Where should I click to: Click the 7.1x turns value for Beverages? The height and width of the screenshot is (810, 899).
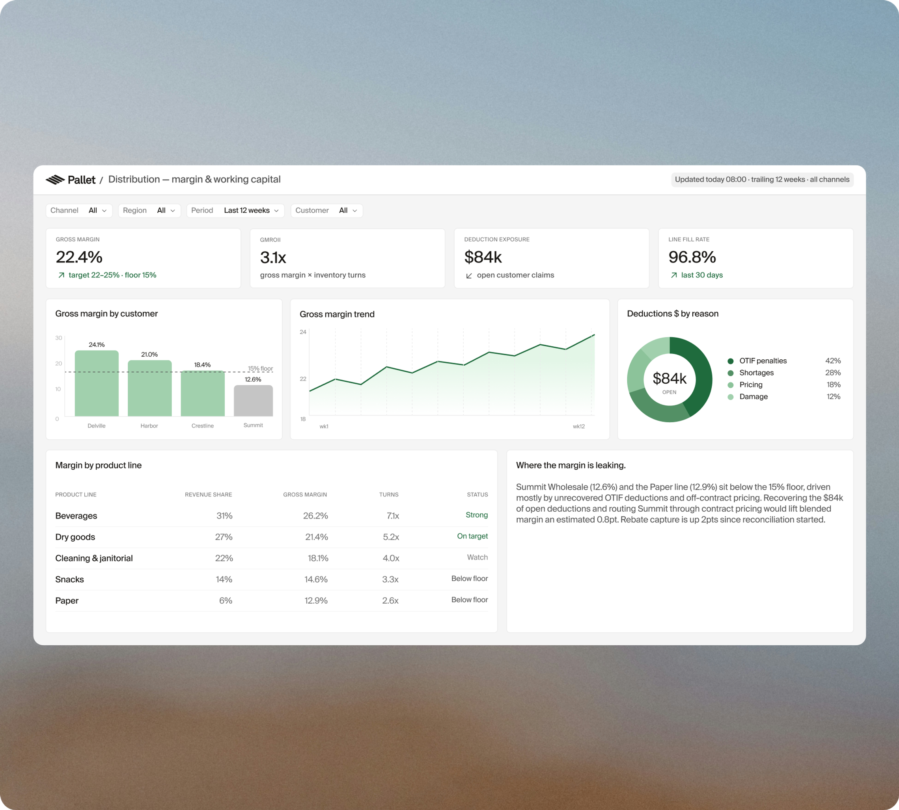pyautogui.click(x=393, y=516)
